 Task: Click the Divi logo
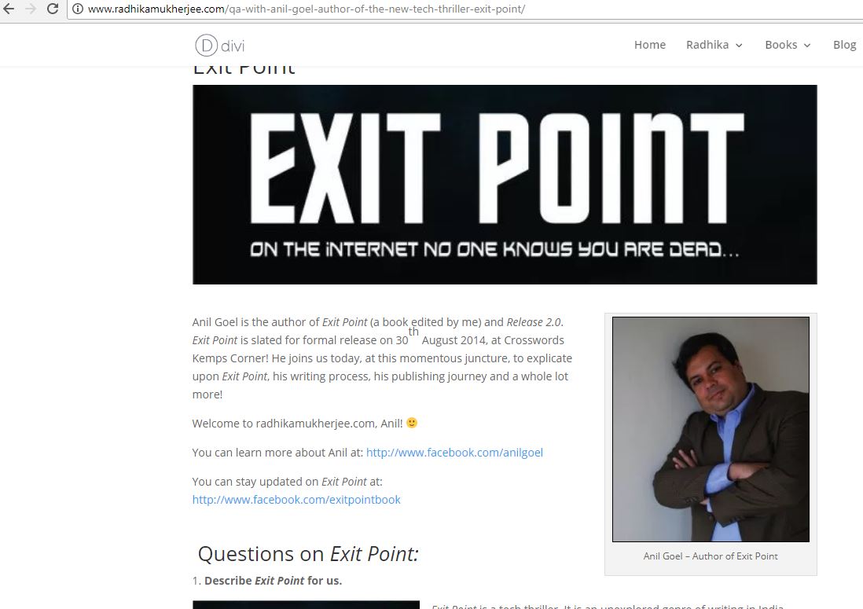pos(219,45)
